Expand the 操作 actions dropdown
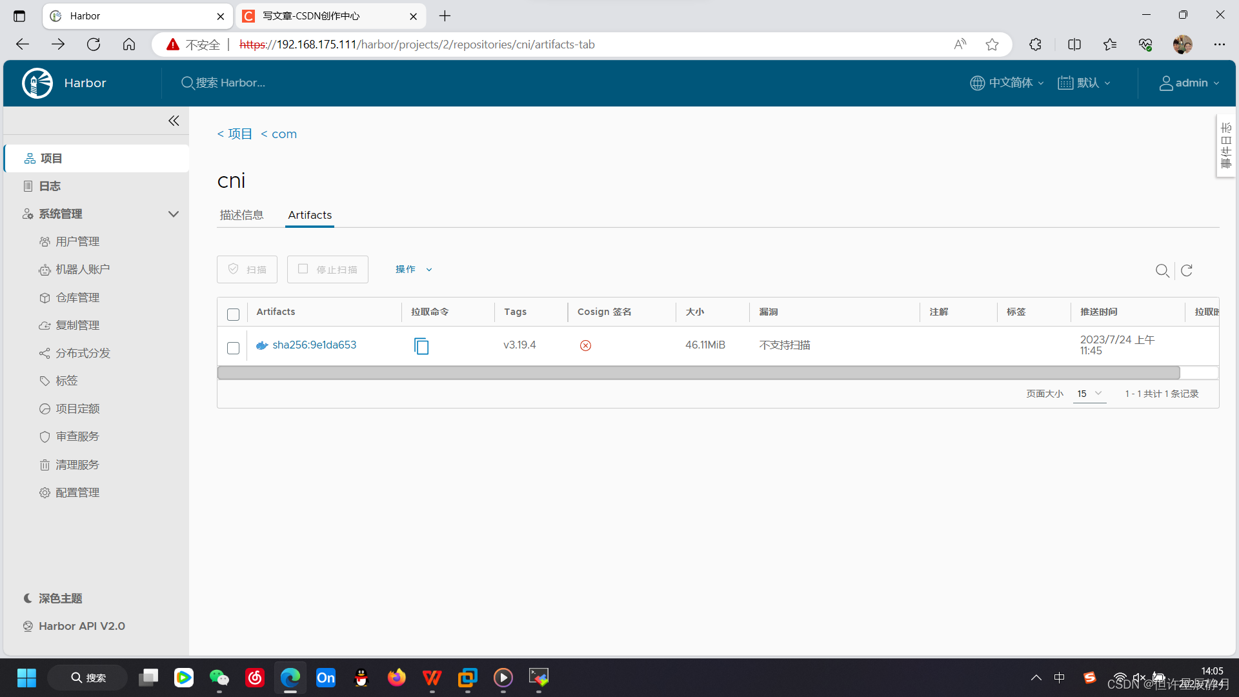1239x697 pixels. (413, 269)
